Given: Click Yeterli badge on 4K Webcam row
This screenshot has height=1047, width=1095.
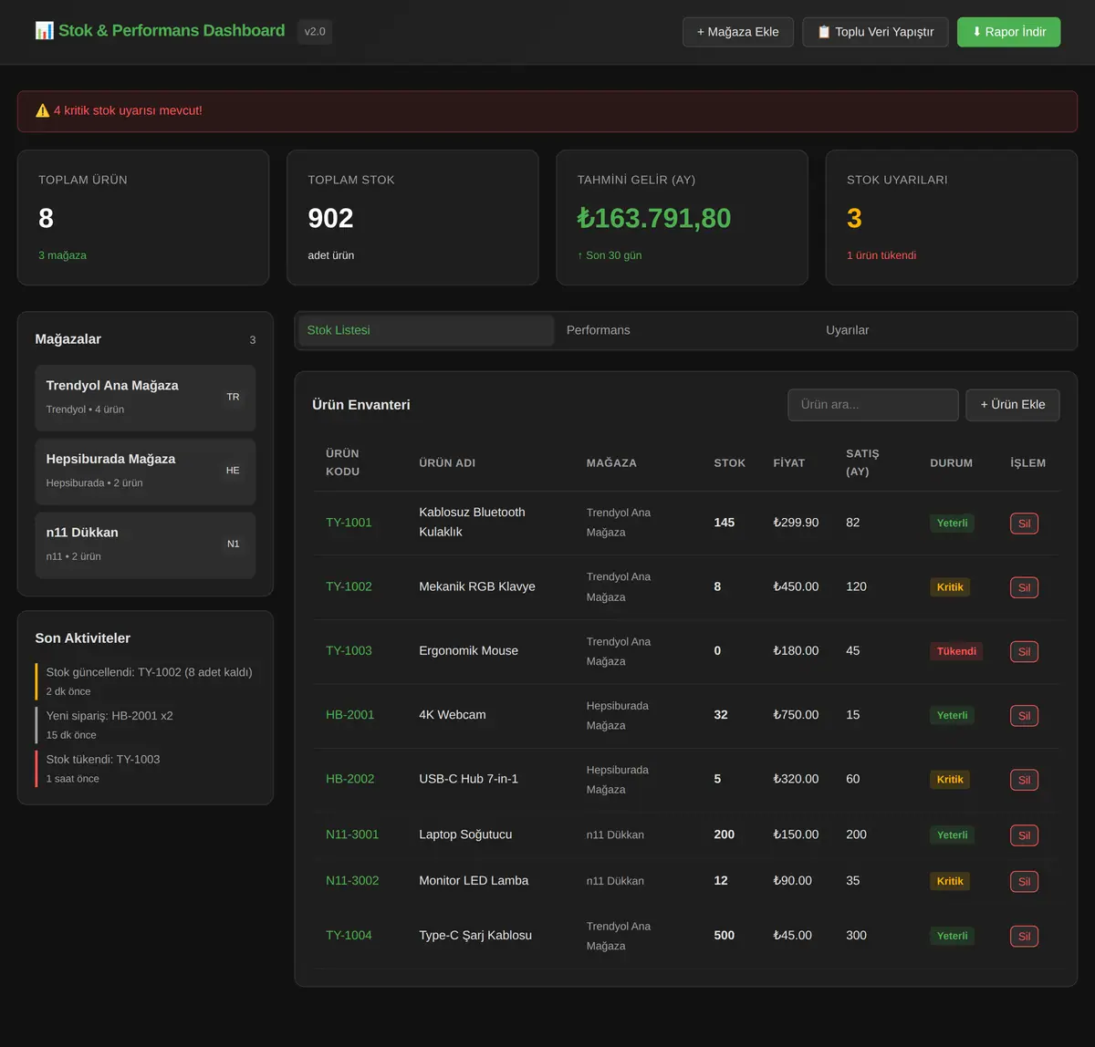Looking at the screenshot, I should click(952, 716).
